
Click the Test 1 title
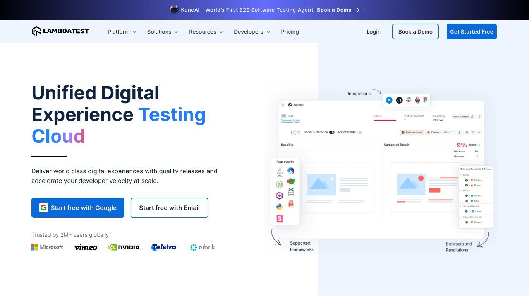tap(291, 116)
